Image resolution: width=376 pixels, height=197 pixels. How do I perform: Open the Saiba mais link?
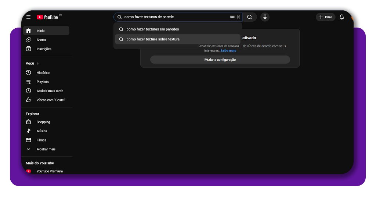(228, 51)
